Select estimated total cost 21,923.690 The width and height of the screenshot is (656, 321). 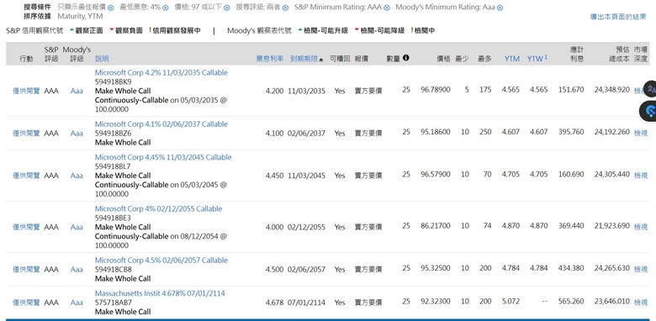point(612,226)
